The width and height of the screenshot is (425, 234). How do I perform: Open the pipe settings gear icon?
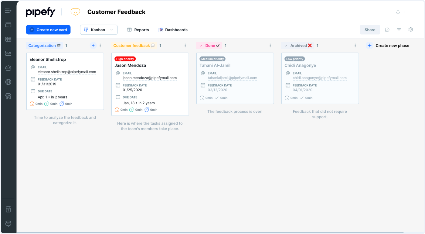pyautogui.click(x=411, y=29)
